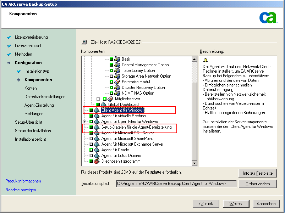285x214 pixels.
Task: Click the Agent for Open Files icon
Action: pos(97,122)
